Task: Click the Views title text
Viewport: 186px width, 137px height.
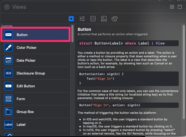Action: tap(19, 7)
